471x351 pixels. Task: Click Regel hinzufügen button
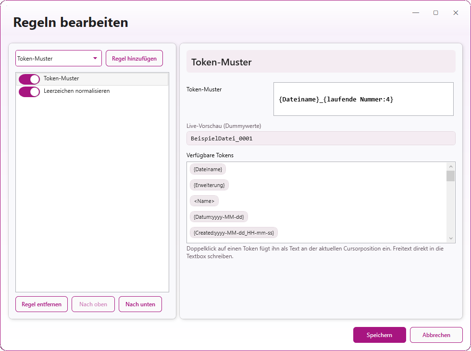pos(134,59)
